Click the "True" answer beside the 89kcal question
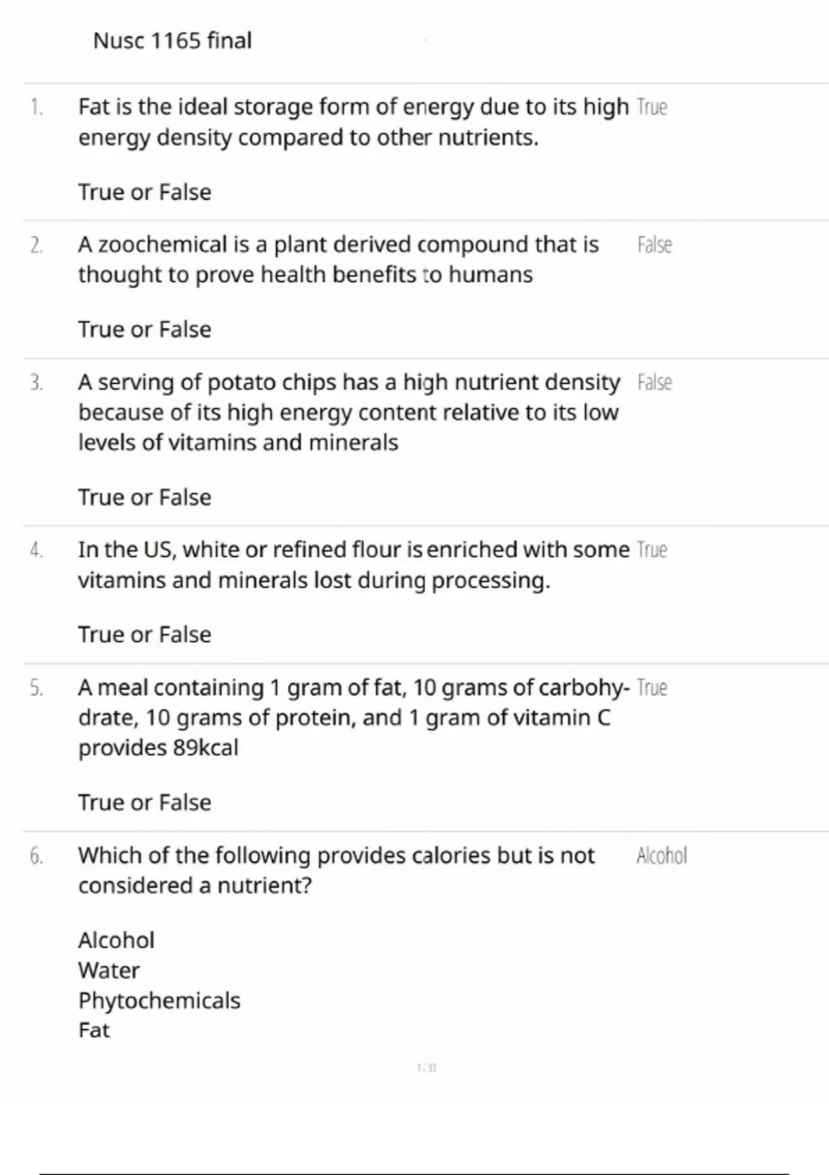This screenshot has height=1175, width=829. coord(651,688)
